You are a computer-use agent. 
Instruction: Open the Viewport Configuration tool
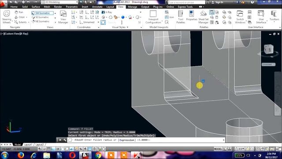pos(153,17)
